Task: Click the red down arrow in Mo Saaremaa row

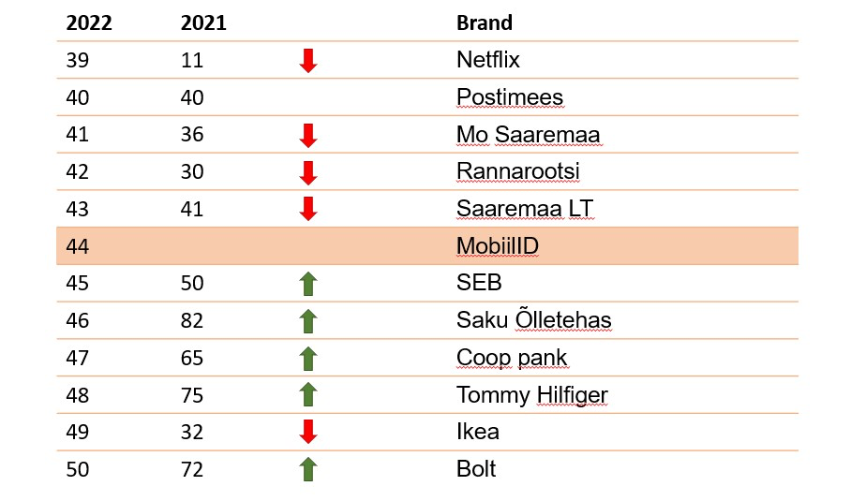Action: coord(308,135)
